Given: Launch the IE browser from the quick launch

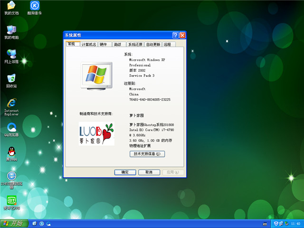Looking at the screenshot, I should pyautogui.click(x=41, y=224).
